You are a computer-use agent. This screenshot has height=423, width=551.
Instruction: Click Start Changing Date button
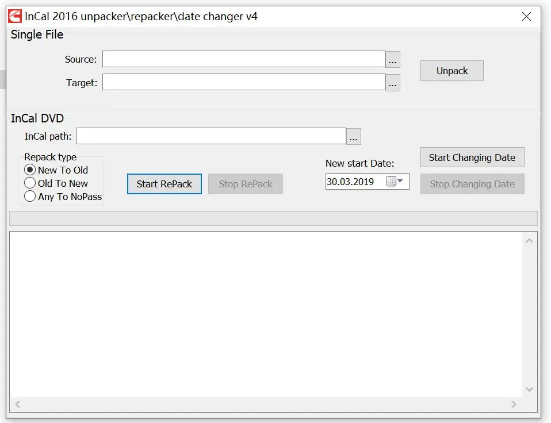pyautogui.click(x=472, y=157)
